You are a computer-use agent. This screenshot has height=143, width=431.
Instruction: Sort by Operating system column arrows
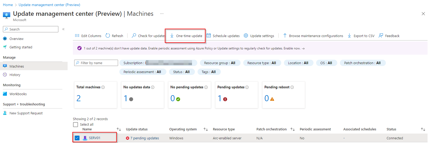point(206,129)
